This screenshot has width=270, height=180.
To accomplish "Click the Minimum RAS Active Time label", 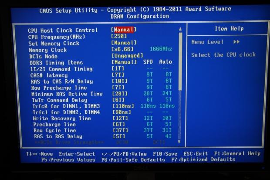I will [x=67, y=94].
